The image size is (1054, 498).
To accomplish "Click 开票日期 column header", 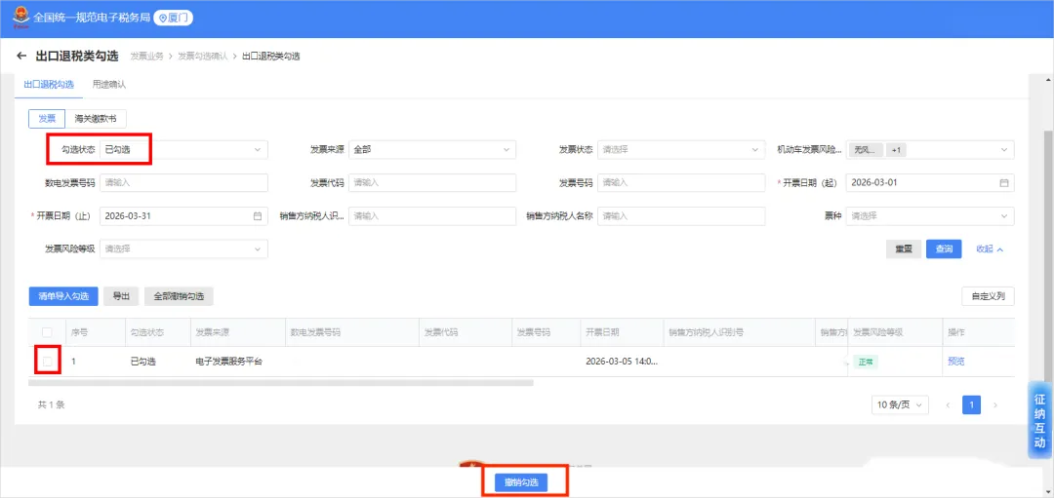I will click(602, 332).
